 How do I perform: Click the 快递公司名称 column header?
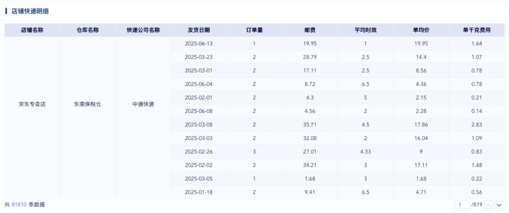pos(143,30)
